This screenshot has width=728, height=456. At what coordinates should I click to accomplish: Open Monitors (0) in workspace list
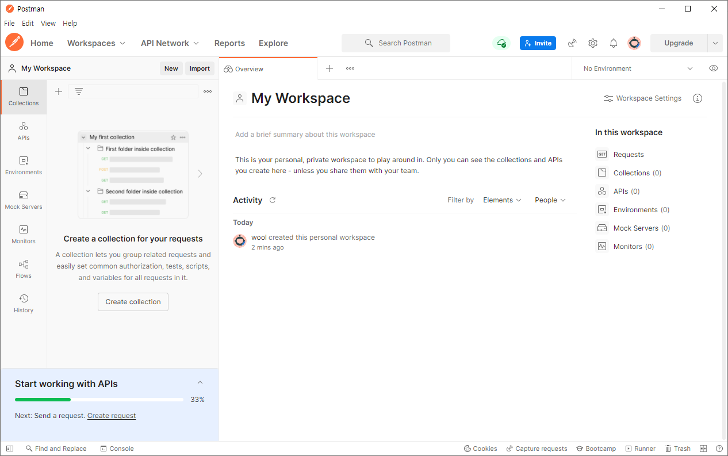pyautogui.click(x=626, y=247)
